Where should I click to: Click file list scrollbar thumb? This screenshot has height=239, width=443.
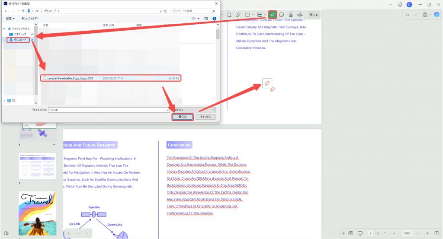tap(218, 34)
